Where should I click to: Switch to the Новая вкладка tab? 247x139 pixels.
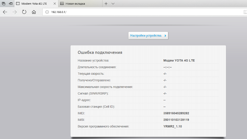pyautogui.click(x=80, y=3)
